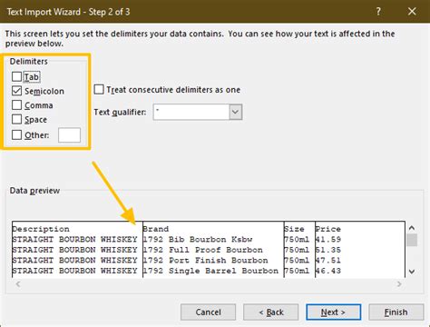430x327 pixels.
Task: Toggle Treat consecutive delimiters as one
Action: point(99,90)
